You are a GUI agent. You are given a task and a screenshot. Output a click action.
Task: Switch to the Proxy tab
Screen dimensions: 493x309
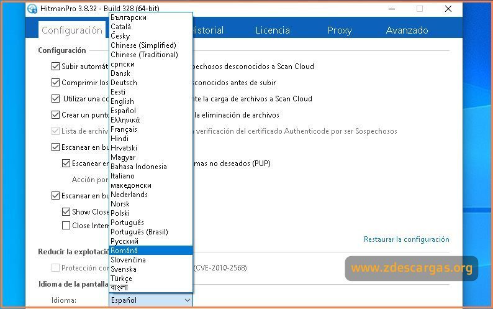(340, 30)
